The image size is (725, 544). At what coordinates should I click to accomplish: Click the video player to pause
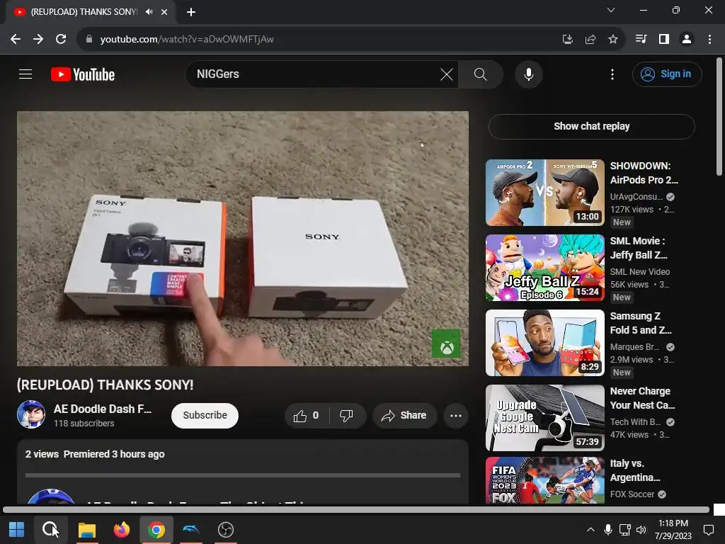tap(243, 239)
